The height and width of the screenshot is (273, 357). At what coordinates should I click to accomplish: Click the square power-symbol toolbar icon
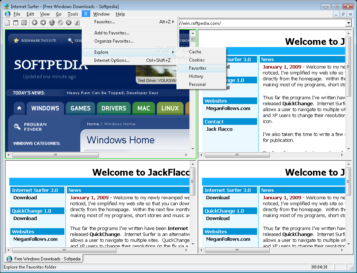[x=24, y=23]
